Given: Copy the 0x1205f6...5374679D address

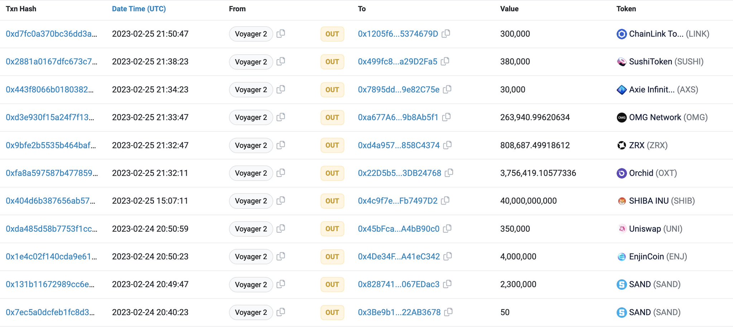Looking at the screenshot, I should click(446, 34).
